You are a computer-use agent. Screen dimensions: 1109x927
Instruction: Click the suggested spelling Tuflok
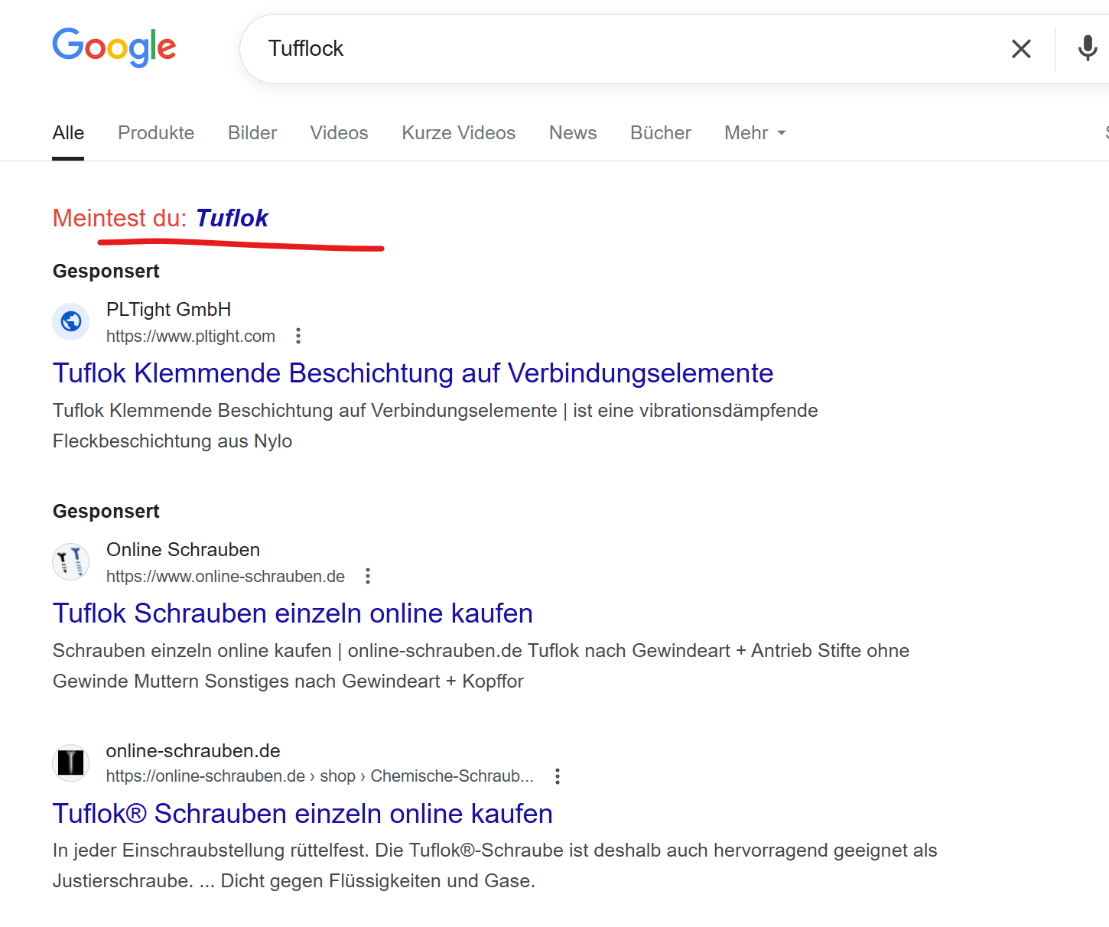pyautogui.click(x=232, y=218)
